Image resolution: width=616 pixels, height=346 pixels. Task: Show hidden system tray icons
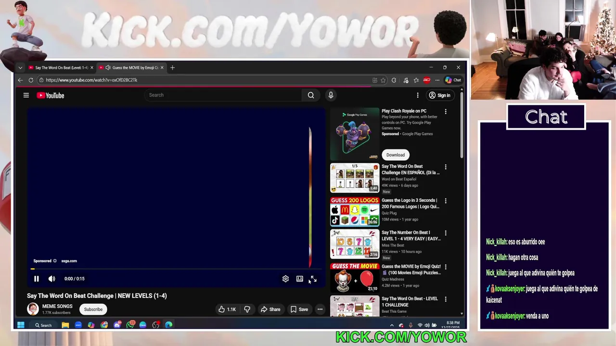pyautogui.click(x=392, y=325)
